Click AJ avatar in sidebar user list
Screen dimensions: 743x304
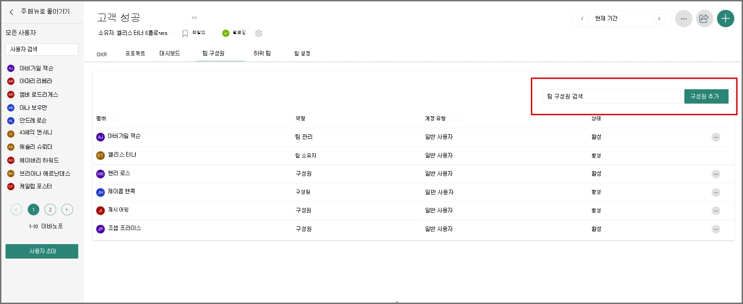[x=11, y=69]
